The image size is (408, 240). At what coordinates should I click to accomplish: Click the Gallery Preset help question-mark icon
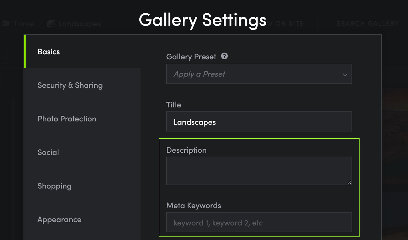[224, 56]
